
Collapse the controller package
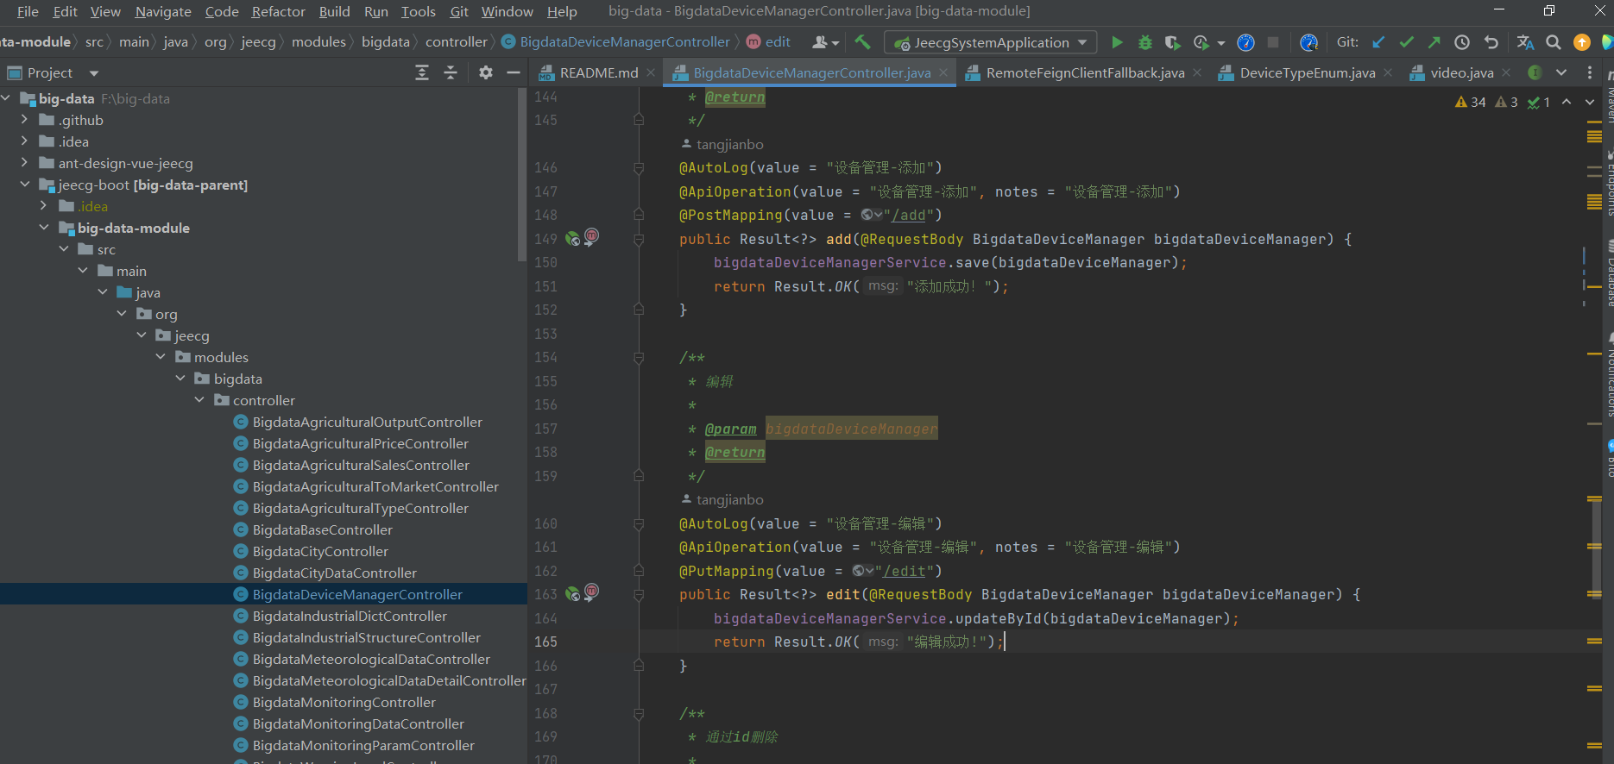point(199,400)
